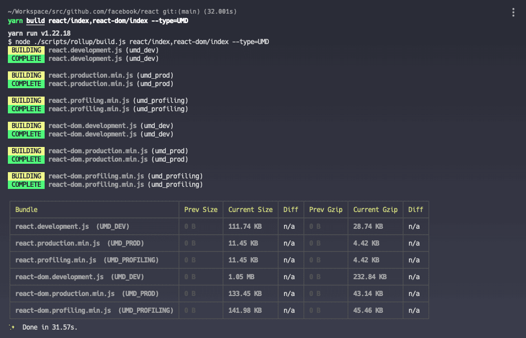Click the Current Size column header

(x=250, y=209)
